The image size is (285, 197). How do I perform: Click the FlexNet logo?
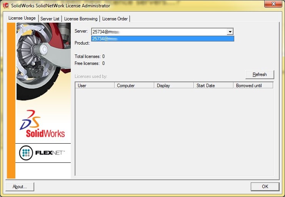42,153
